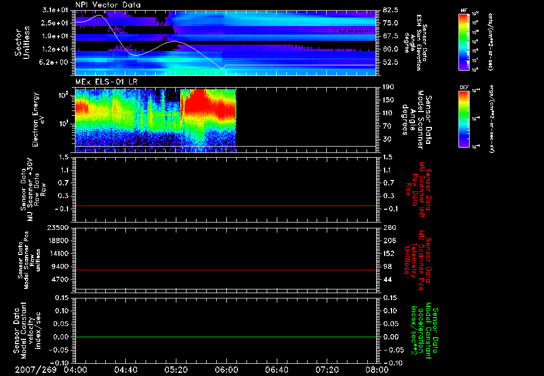Click the '2007/269' date label
544x376 pixels.
click(x=36, y=370)
